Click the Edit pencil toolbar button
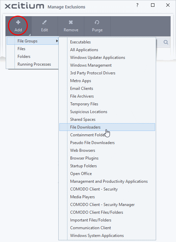176x242 pixels. (x=45, y=26)
